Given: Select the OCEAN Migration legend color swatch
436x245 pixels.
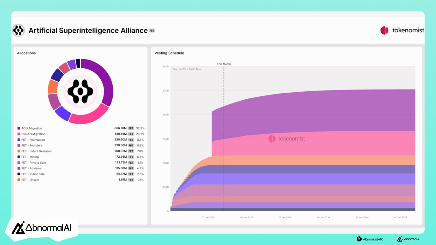Looking at the screenshot, I should point(19,134).
